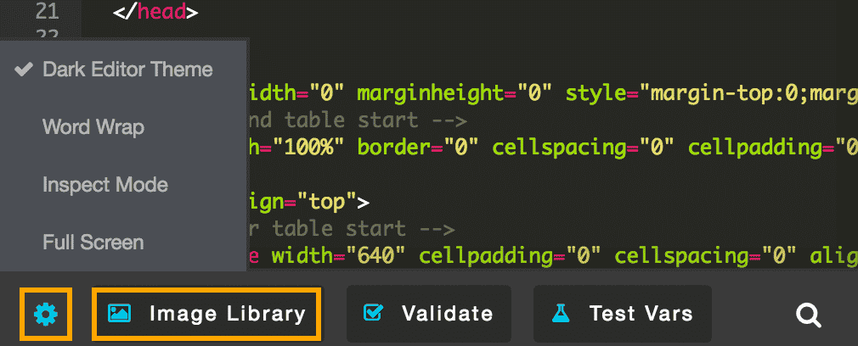Viewport: 858px width, 346px height.
Task: Click the flask icon on Test Vars
Action: pos(559,314)
